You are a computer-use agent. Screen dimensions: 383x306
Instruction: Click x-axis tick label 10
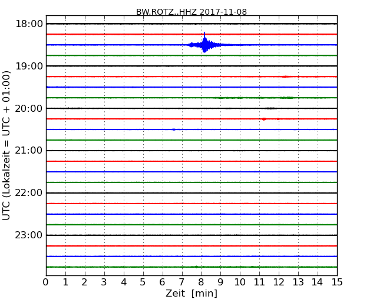pos(240,282)
